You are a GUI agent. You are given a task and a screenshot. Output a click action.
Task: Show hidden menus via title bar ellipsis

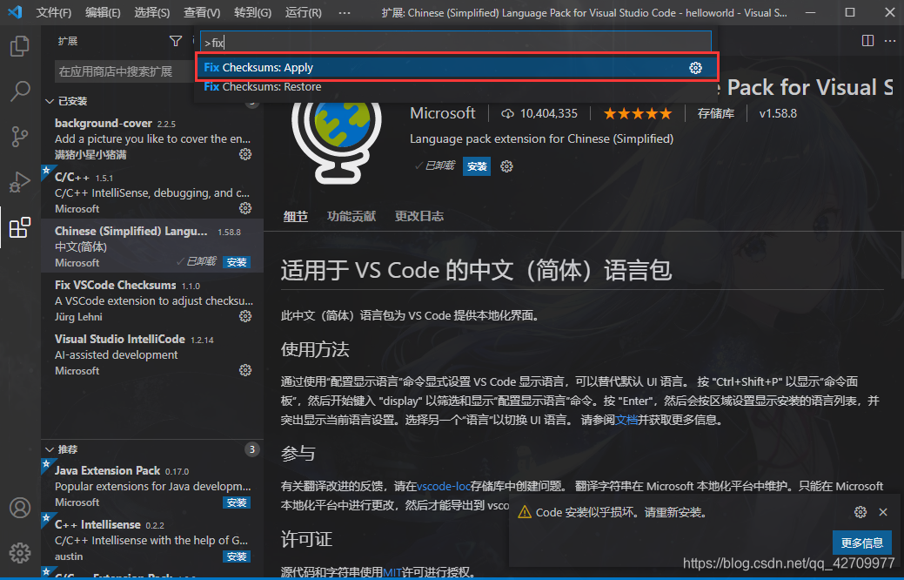[x=345, y=13]
